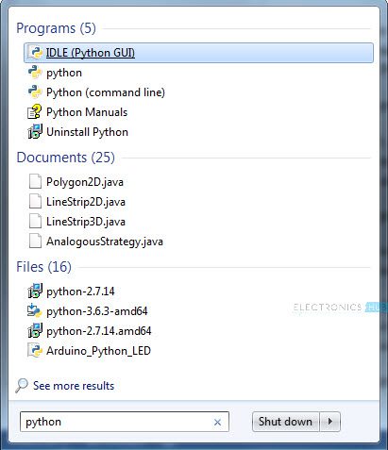This screenshot has width=388, height=450.
Task: Open IDLE (Python GUI) program icon
Action: [x=35, y=53]
